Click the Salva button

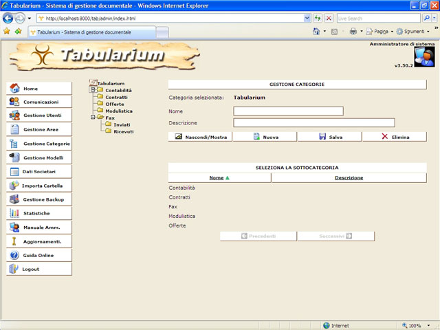[330, 137]
